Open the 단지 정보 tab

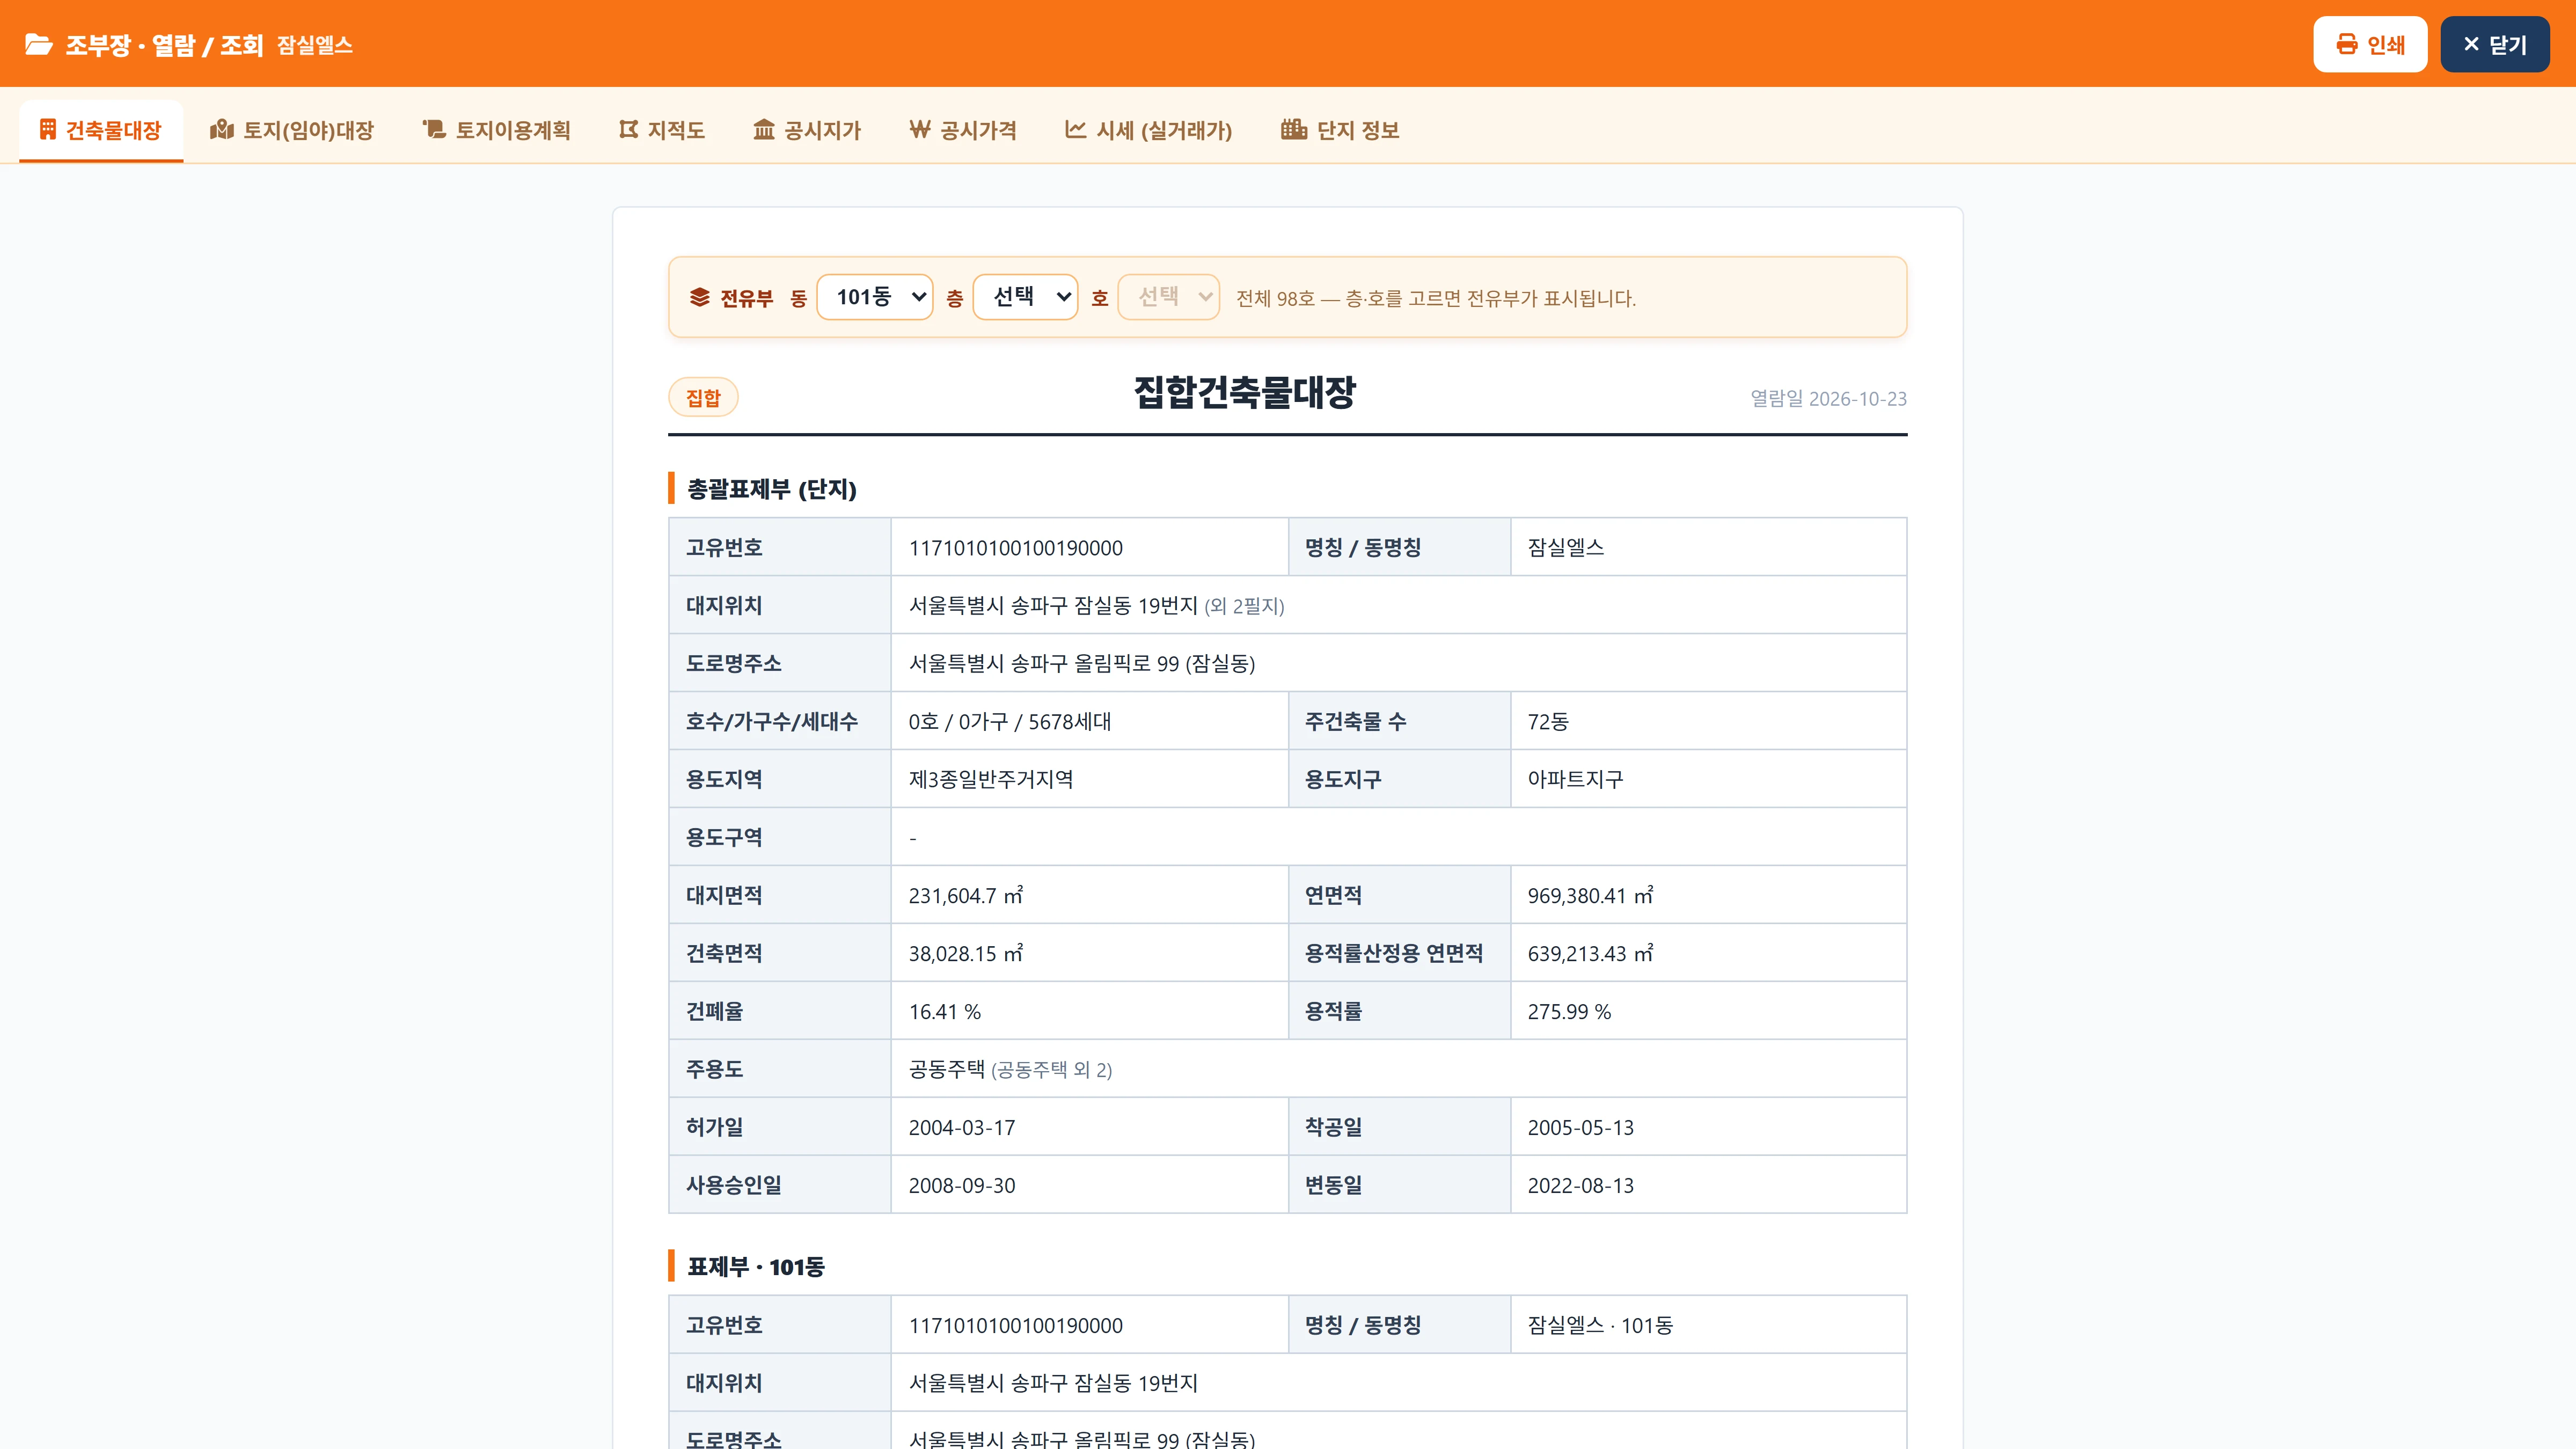click(1340, 130)
